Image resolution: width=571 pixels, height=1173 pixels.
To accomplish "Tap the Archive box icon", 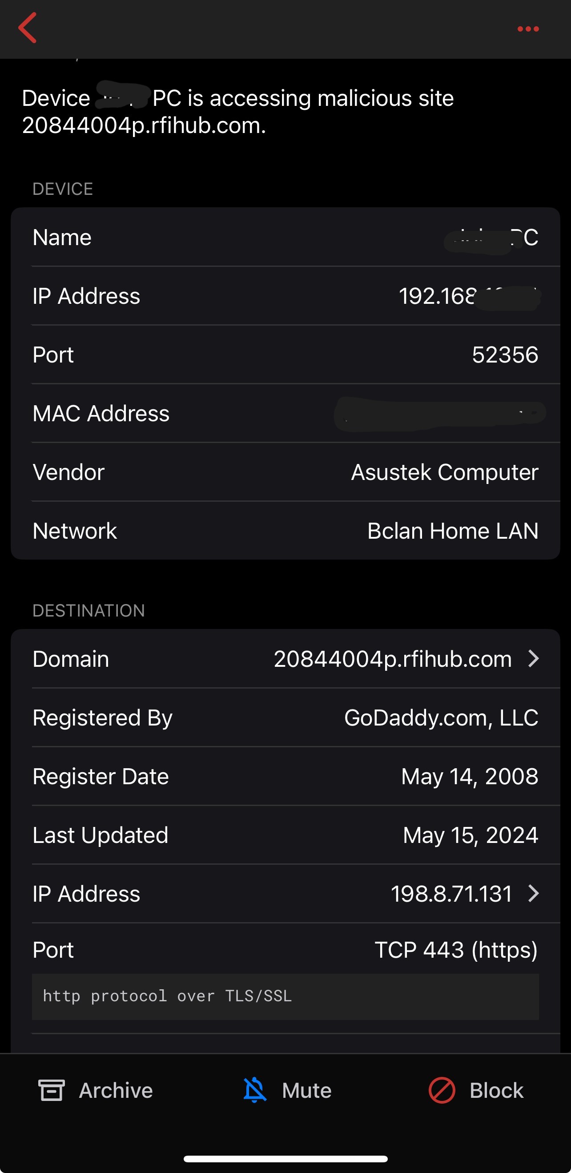I will pyautogui.click(x=51, y=1091).
